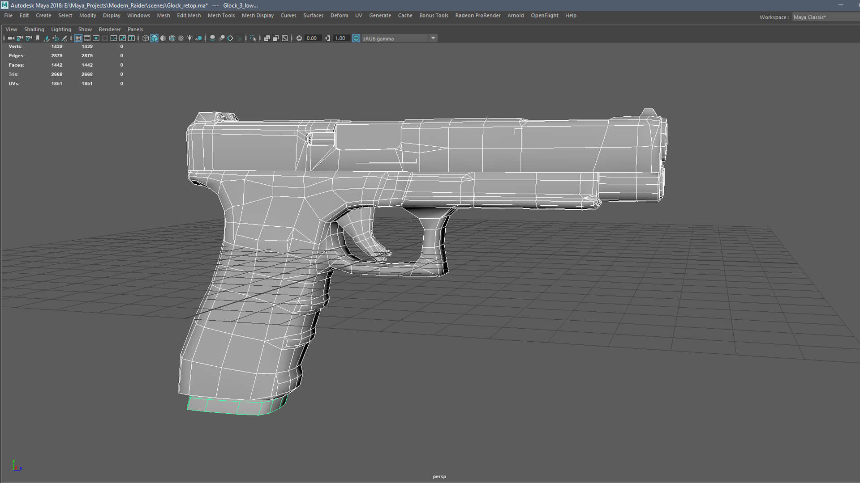Viewport: 860px width, 483px height.
Task: Toggle color management ON button
Action: pos(356,38)
